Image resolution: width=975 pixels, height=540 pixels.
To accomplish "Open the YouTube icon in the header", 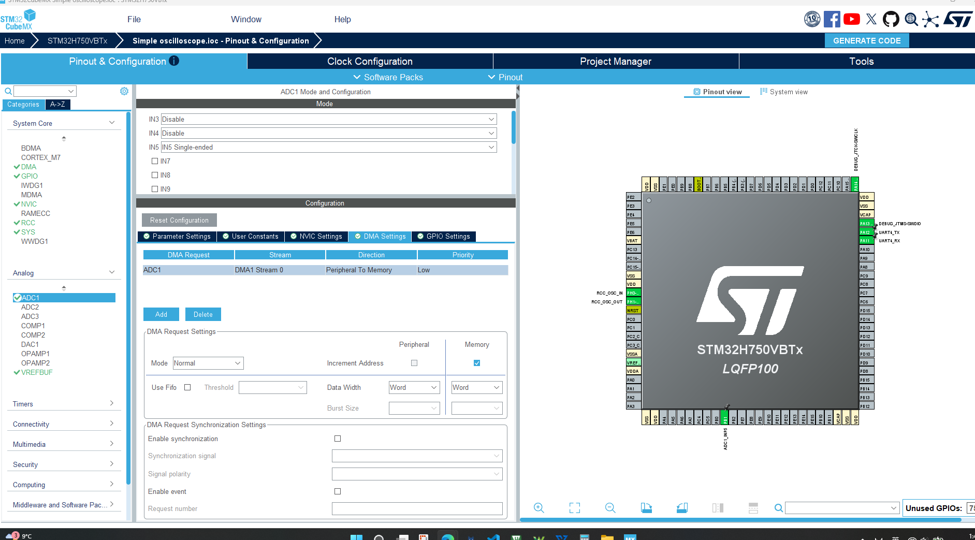I will coord(852,20).
